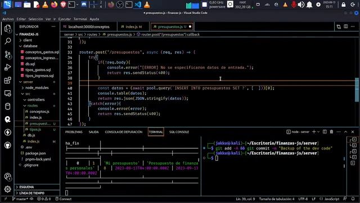360x203 pixels.
Task: Switch to PROBLEMAS panel tab
Action: 74,132
